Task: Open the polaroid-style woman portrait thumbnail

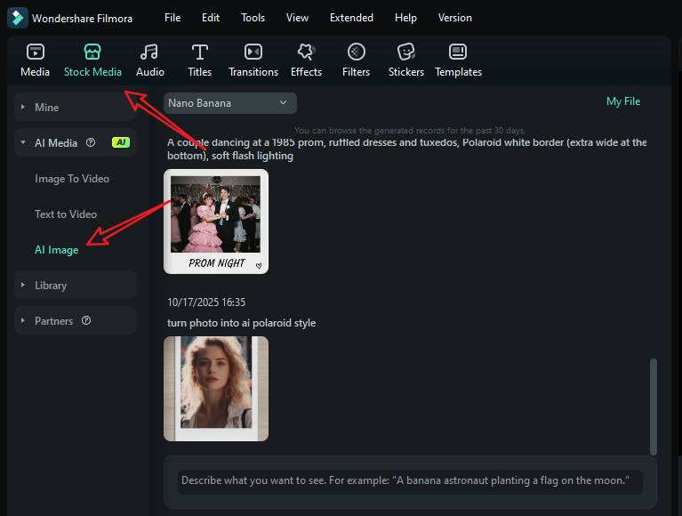Action: tap(216, 389)
